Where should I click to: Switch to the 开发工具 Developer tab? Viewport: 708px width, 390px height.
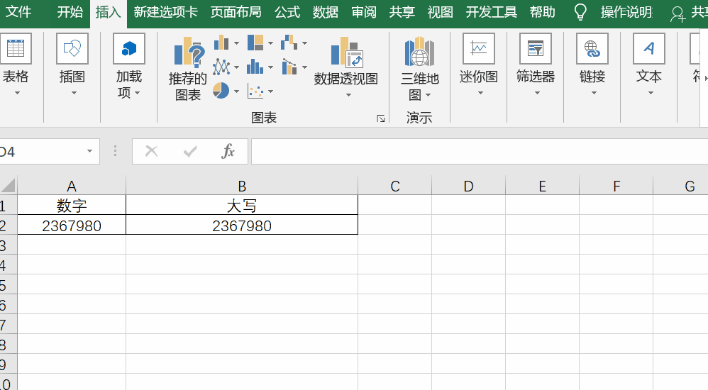[x=491, y=12]
